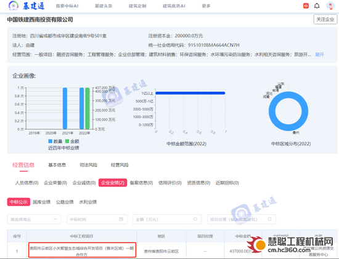Click the calendar icon in 中标时间 field

point(121,219)
